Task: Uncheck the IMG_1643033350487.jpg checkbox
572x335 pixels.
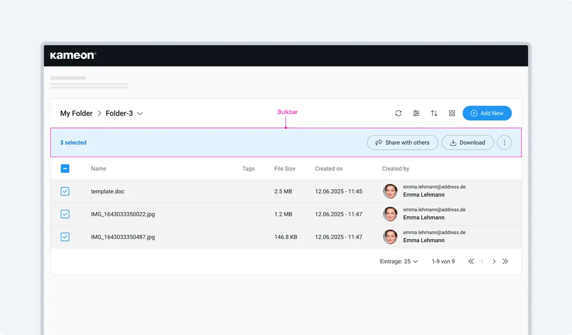Action: point(65,237)
